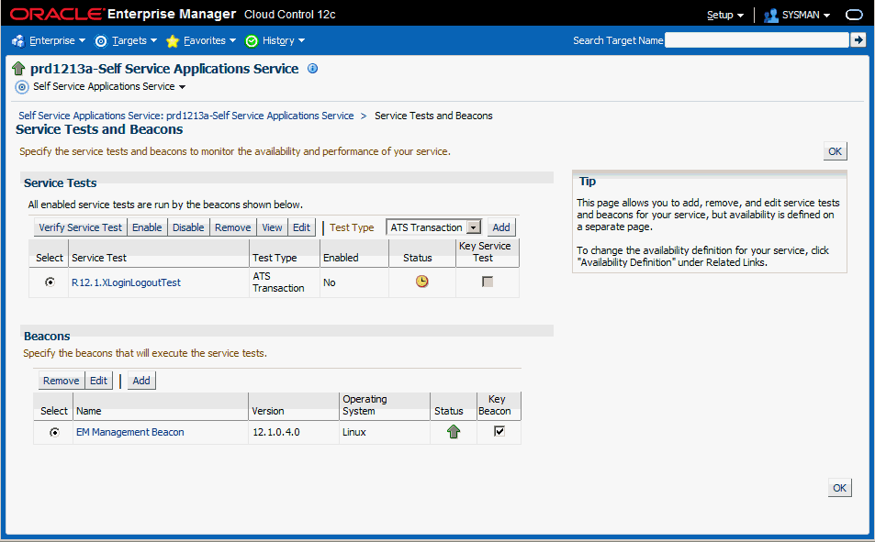Select radio button for R12.1.XLoginLogoutTest

coord(50,282)
